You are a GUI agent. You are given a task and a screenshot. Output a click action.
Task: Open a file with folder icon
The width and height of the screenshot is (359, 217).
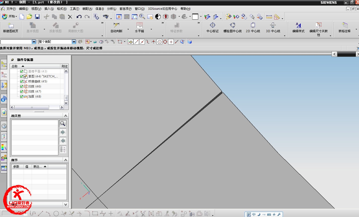(x=29, y=17)
